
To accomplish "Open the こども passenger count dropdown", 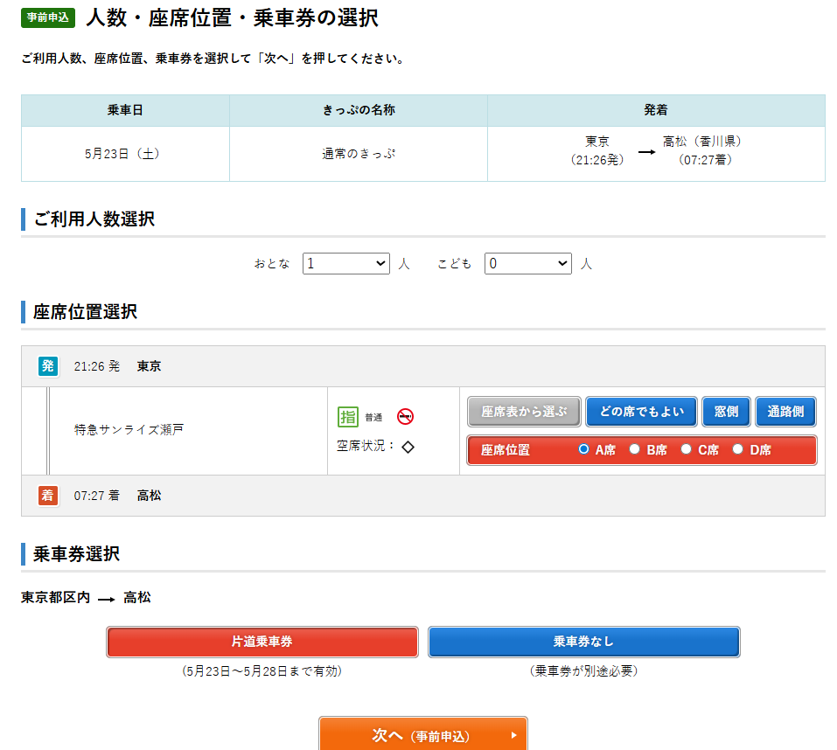I will pyautogui.click(x=527, y=263).
